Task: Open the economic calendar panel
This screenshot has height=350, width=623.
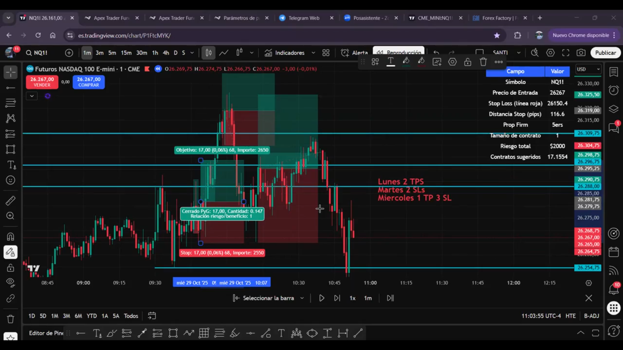Action: [614, 252]
